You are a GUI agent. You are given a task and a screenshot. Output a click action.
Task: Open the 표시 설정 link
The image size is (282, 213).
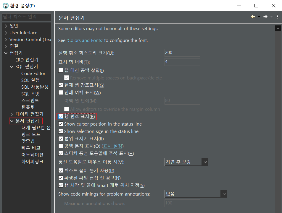pyautogui.click(x=112, y=146)
